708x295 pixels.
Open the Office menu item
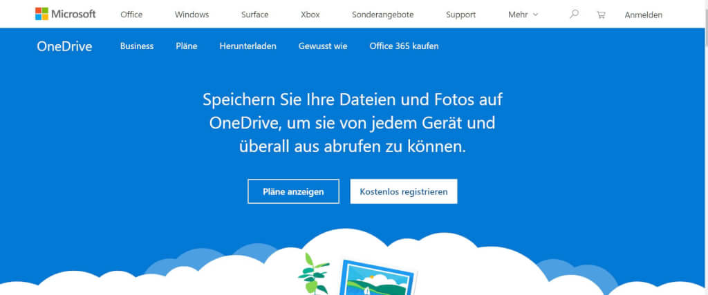131,15
